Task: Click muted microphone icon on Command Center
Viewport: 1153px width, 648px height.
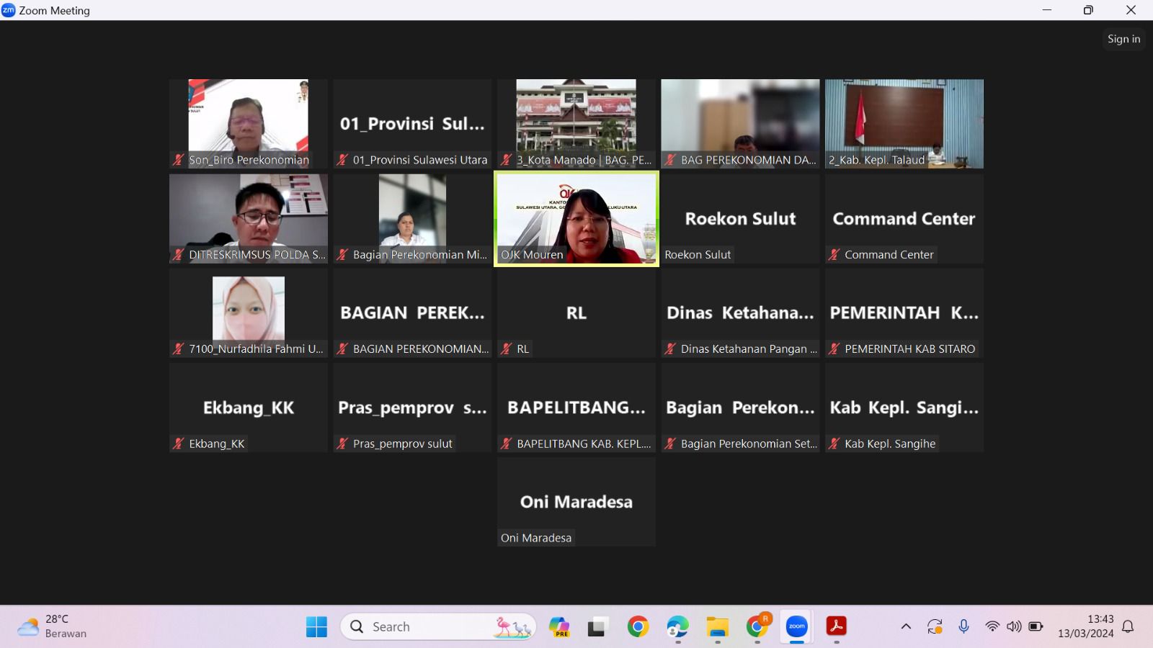Action: [x=834, y=254]
